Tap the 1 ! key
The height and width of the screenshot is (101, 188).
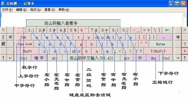tap(31, 30)
